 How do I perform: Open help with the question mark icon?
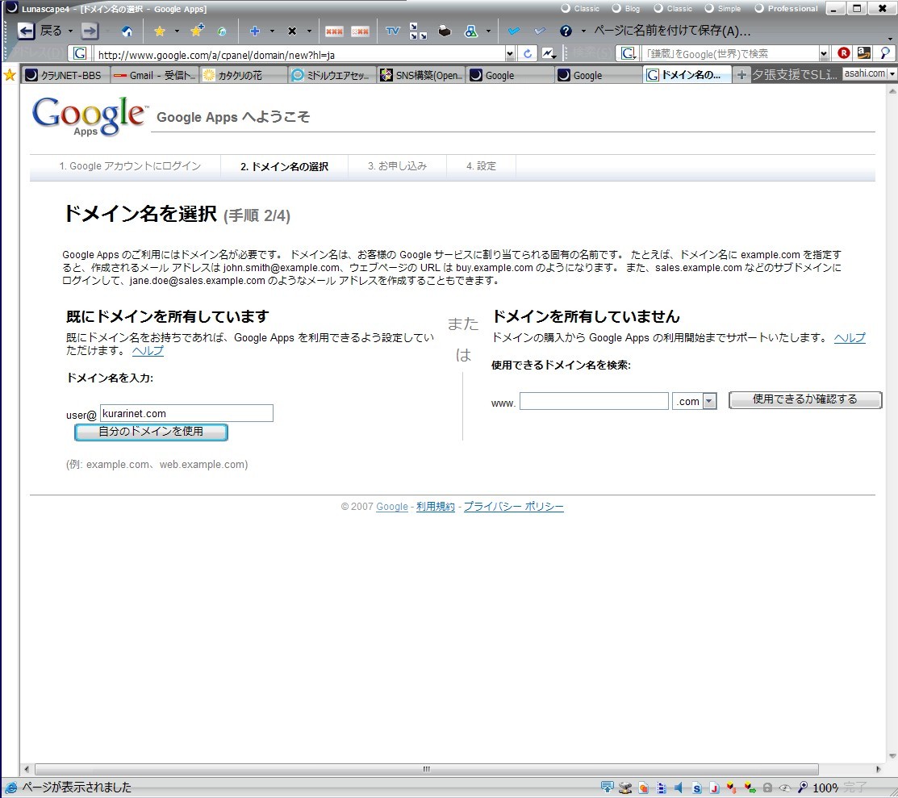pos(566,31)
